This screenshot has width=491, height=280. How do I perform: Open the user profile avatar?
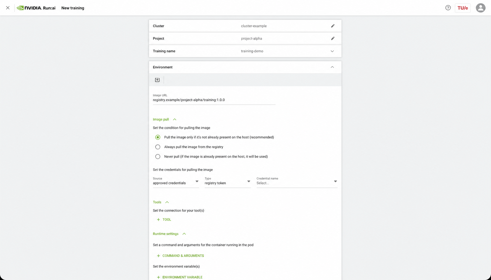click(480, 8)
